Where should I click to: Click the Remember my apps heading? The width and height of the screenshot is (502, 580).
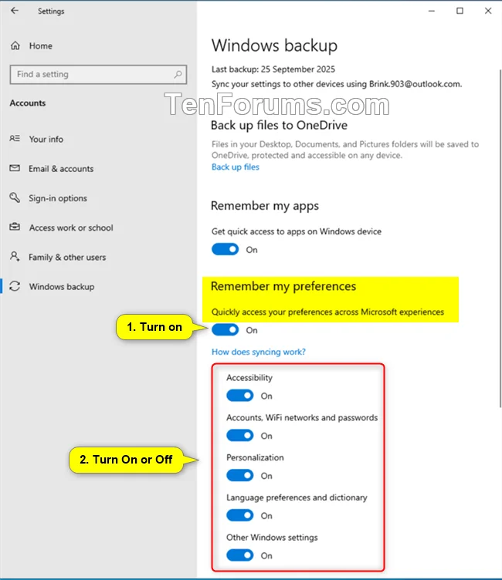pos(265,206)
